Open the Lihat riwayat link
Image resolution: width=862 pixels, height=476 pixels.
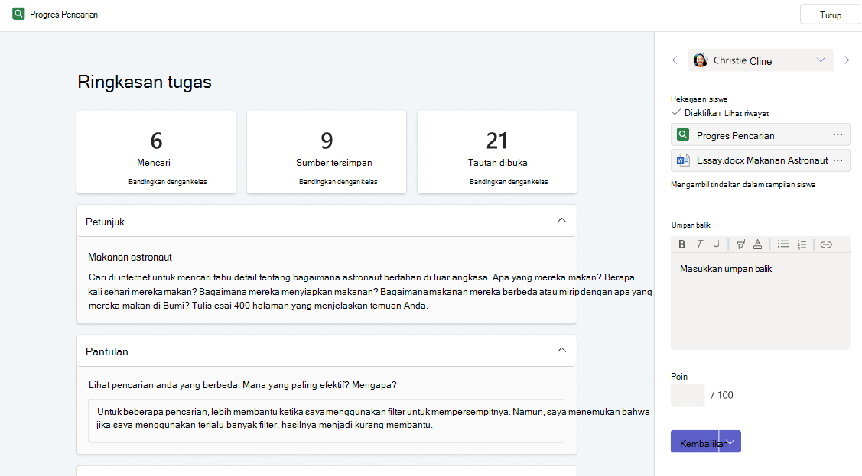pos(746,114)
